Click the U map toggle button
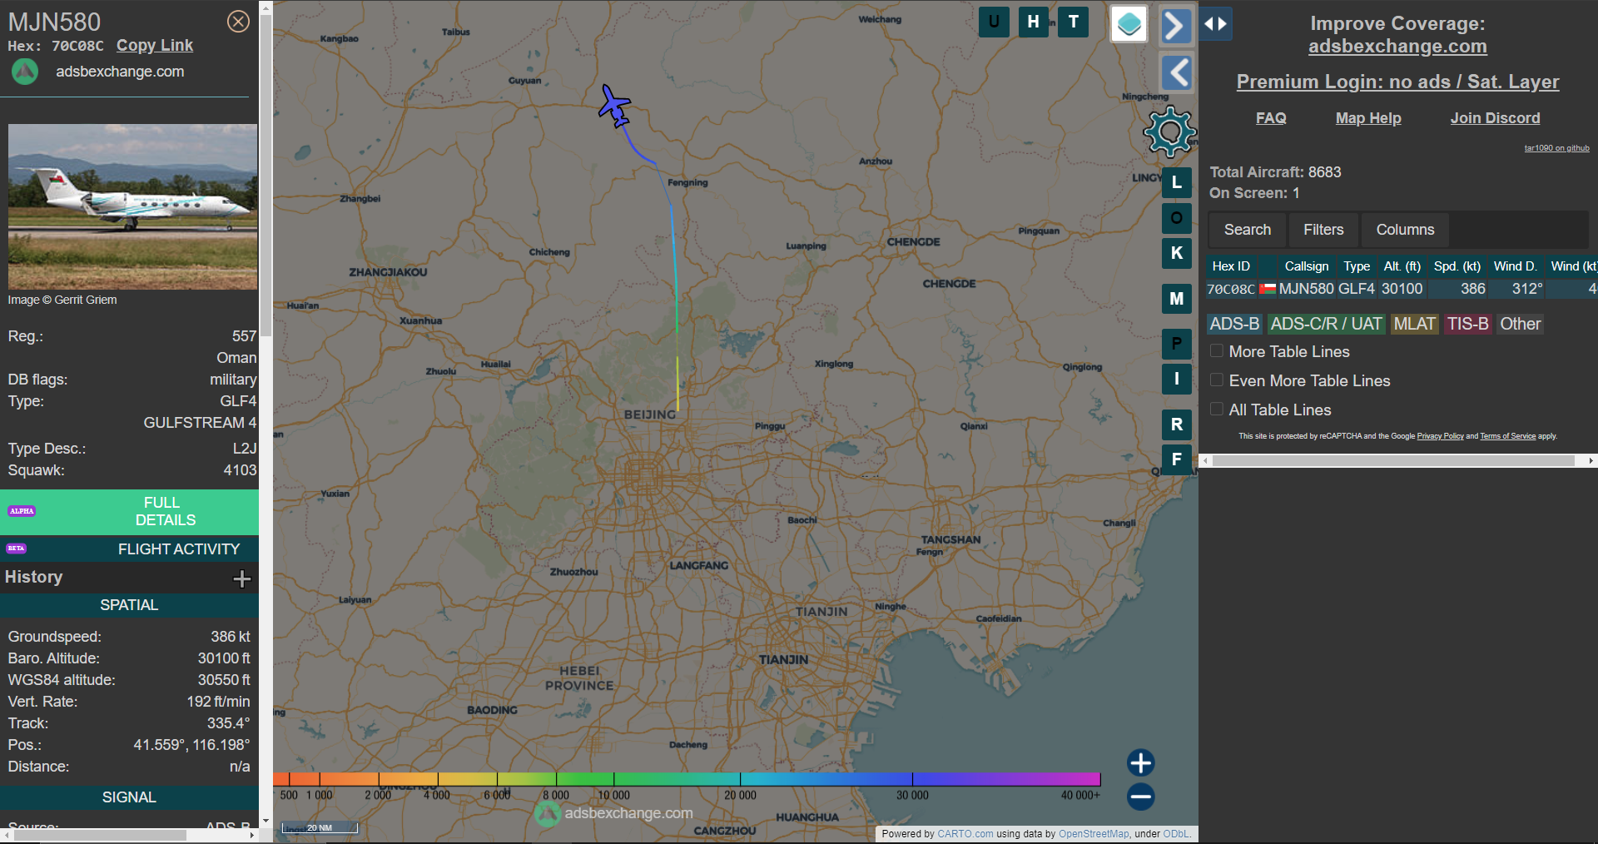This screenshot has width=1598, height=844. (994, 22)
